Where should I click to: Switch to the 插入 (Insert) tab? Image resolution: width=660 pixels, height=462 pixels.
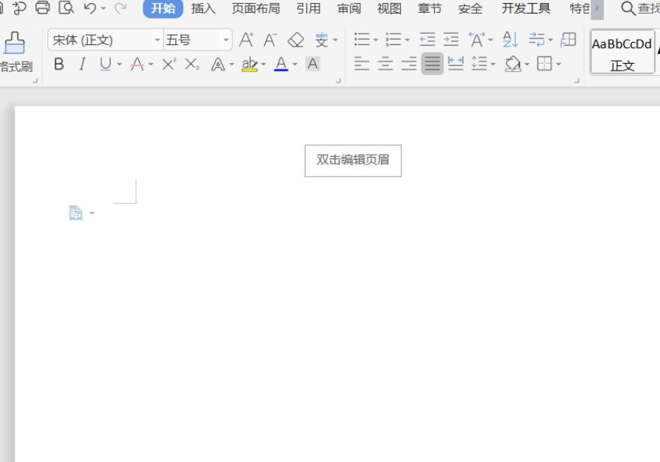point(203,9)
